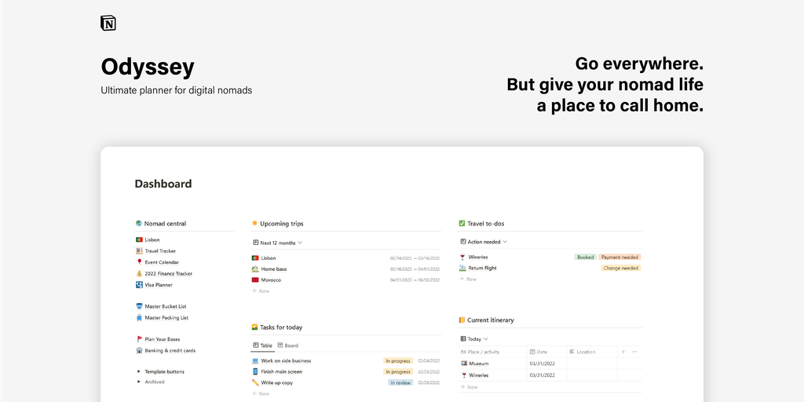Image resolution: width=804 pixels, height=402 pixels.
Task: Click the Master Packing List luggage icon
Action: point(139,317)
